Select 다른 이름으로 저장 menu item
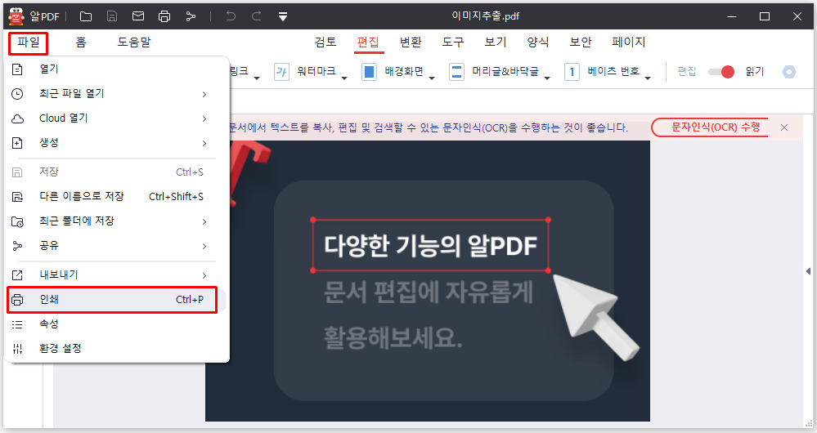Image resolution: width=817 pixels, height=433 pixels. 117,197
